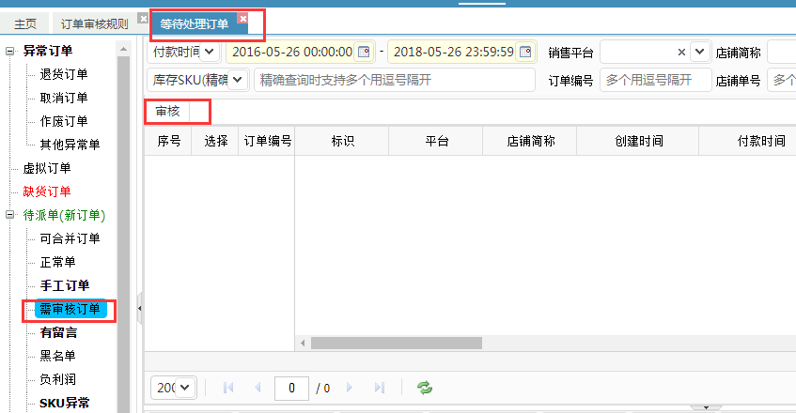Click the 审核 button
796x413 pixels.
[167, 112]
